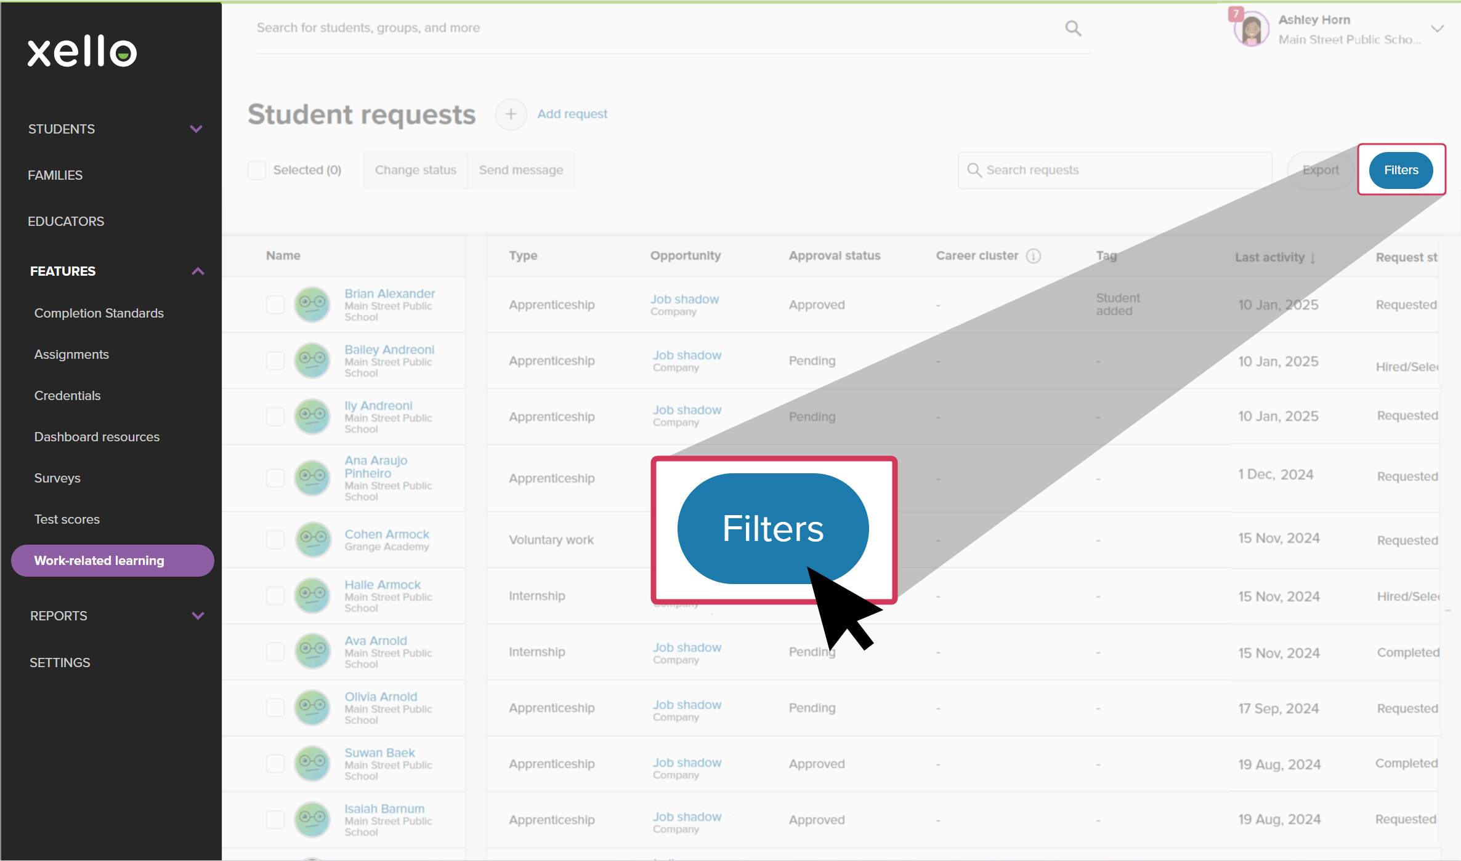Open Suwan Baek's name link
Screen dimensions: 1461x861
click(x=379, y=753)
